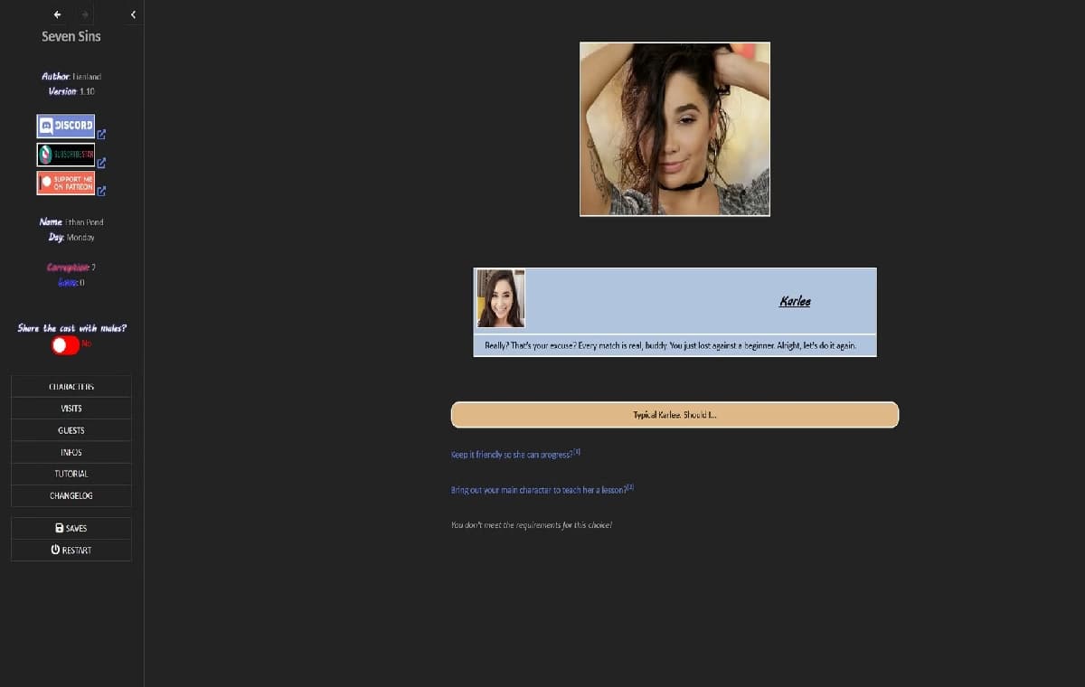
Task: Go back with the left arrow
Action: pyautogui.click(x=58, y=14)
